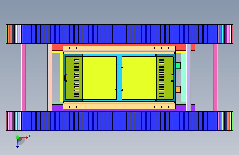The image size is (239, 155).
Task: Pick the mint green vertical bar on the right
Action: 184,77
